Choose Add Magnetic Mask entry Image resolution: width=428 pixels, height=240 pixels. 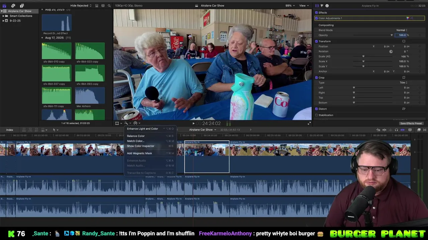[139, 153]
